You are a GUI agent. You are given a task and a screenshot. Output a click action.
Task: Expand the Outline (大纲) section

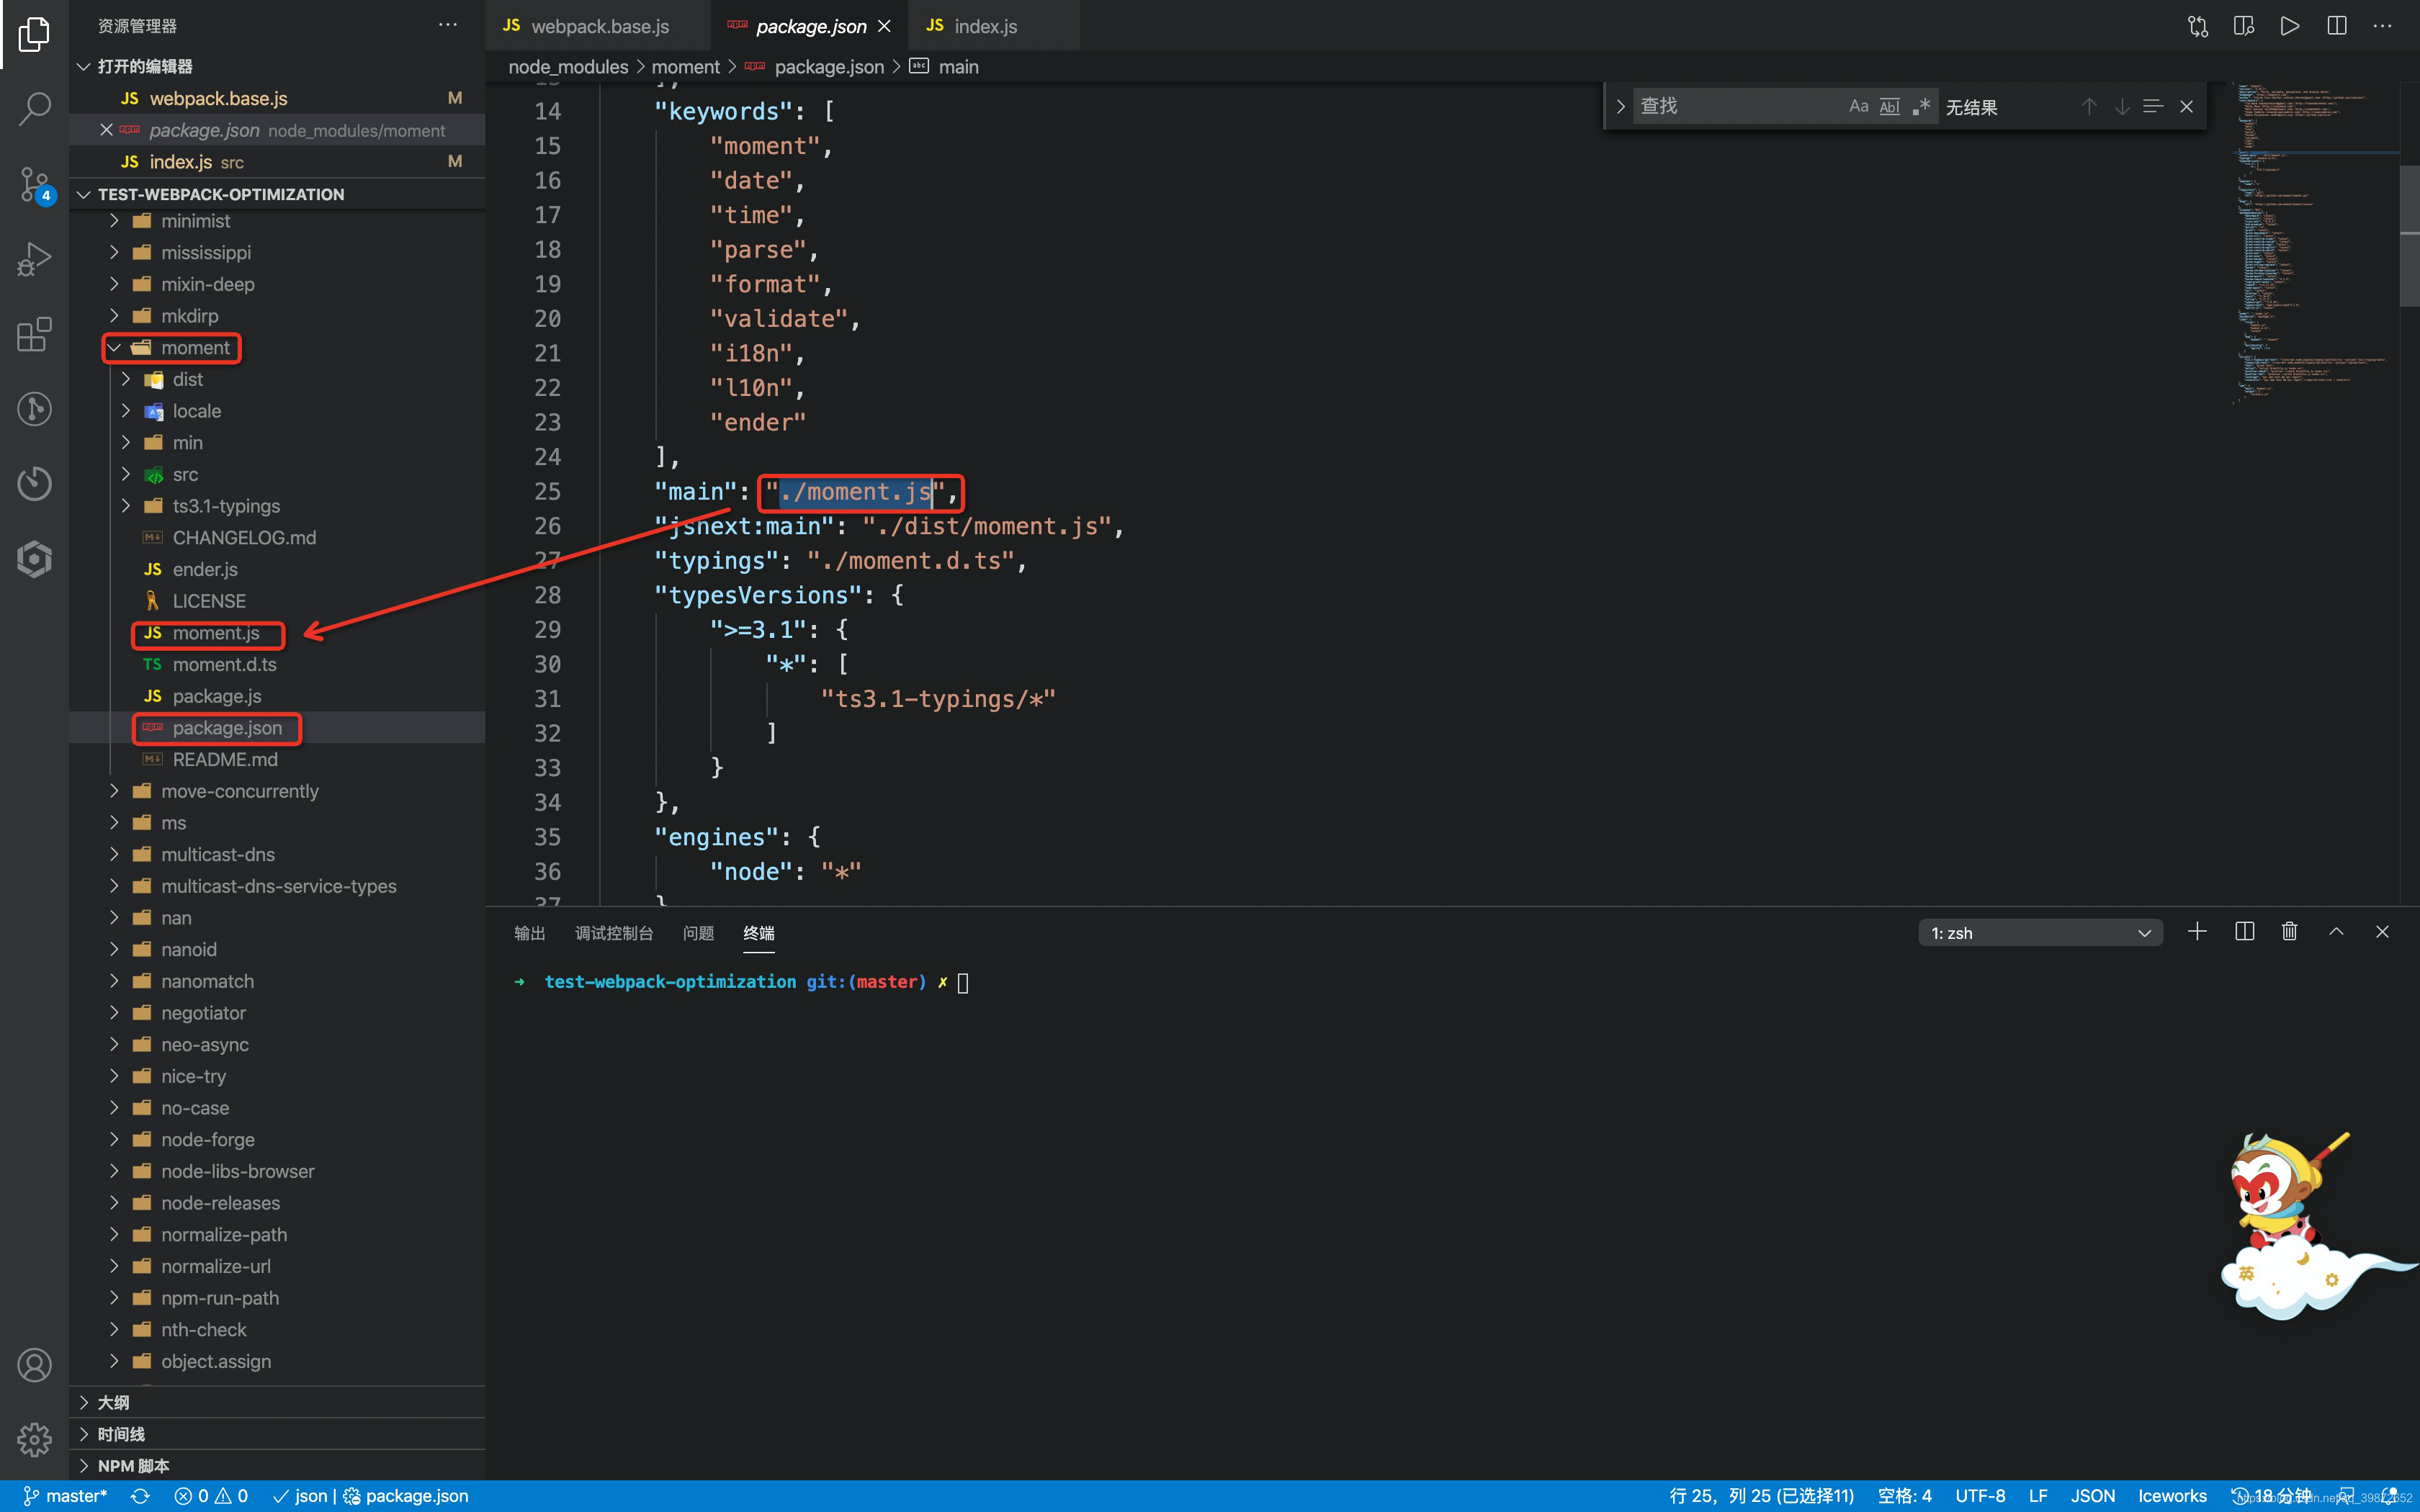pyautogui.click(x=277, y=1402)
